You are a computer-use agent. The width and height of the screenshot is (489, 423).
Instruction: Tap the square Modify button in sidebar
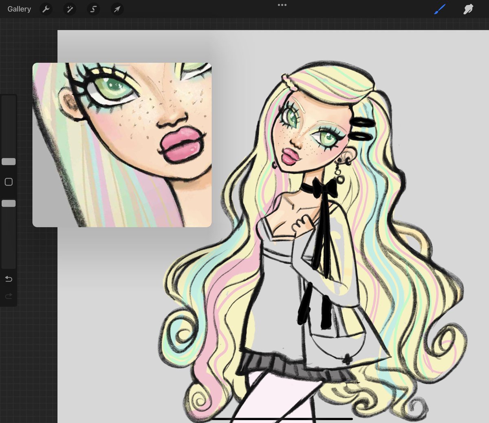coord(9,182)
